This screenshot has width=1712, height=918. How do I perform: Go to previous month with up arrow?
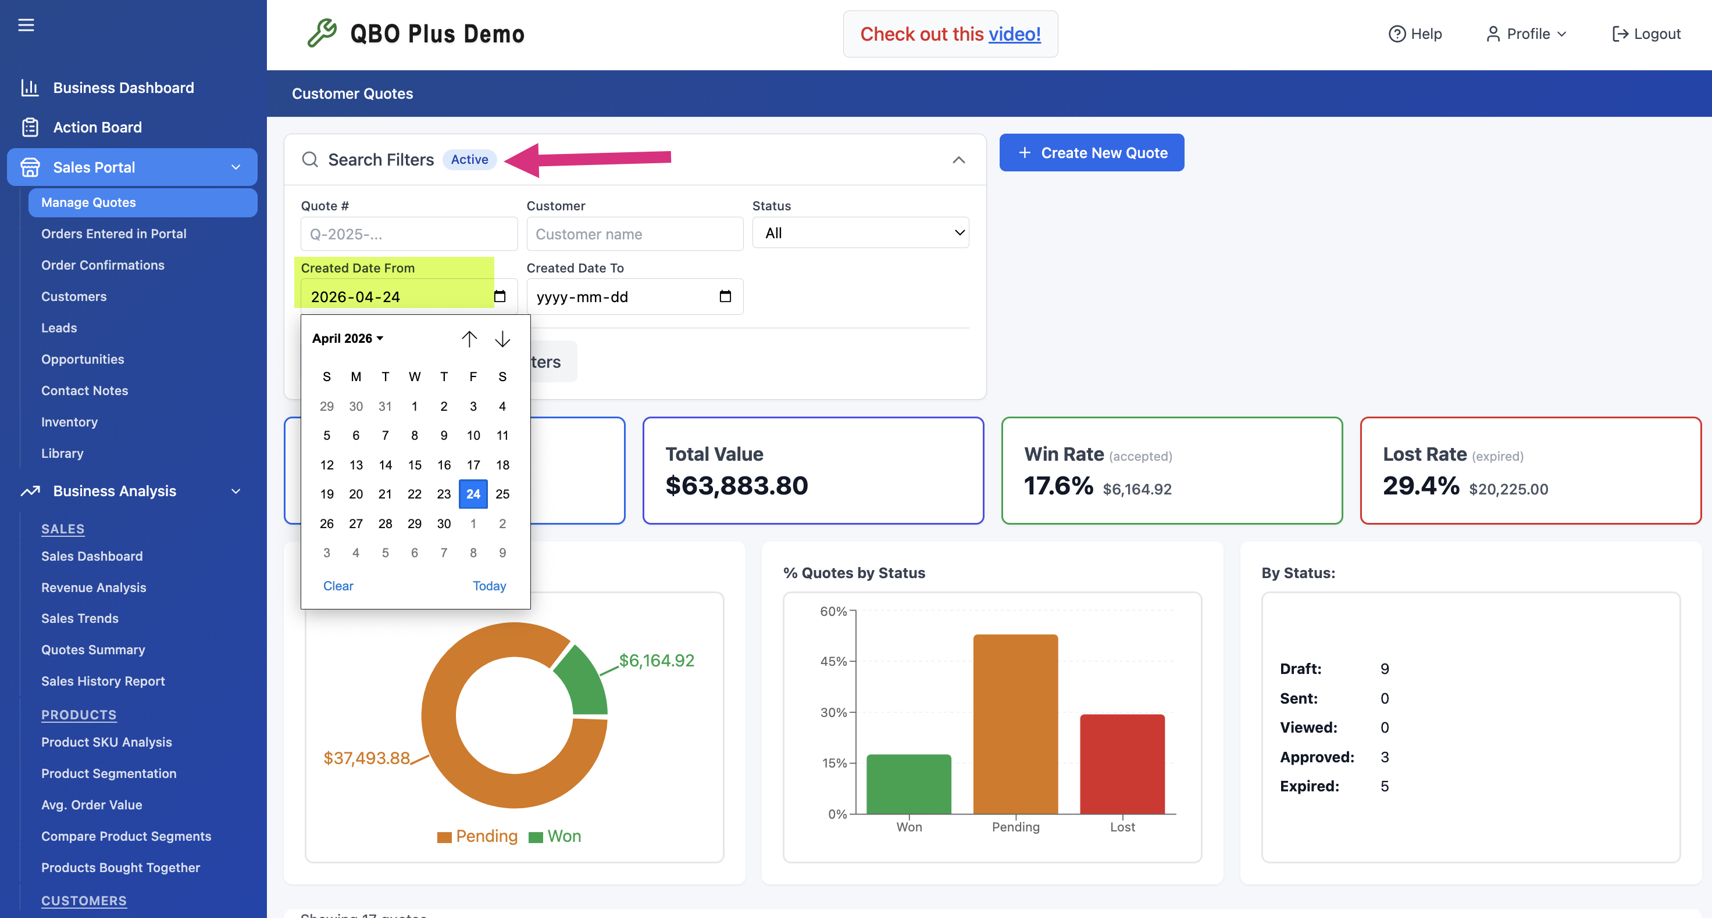coord(469,339)
